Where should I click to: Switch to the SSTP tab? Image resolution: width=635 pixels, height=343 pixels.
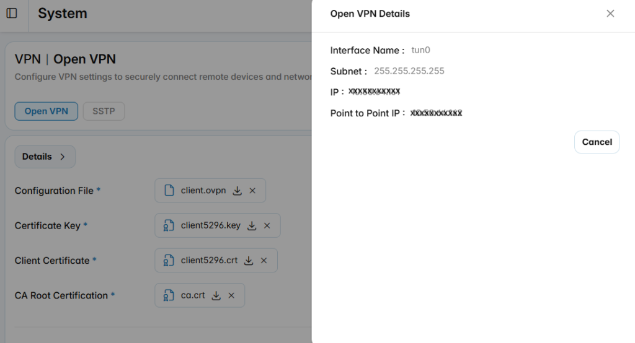(x=104, y=111)
